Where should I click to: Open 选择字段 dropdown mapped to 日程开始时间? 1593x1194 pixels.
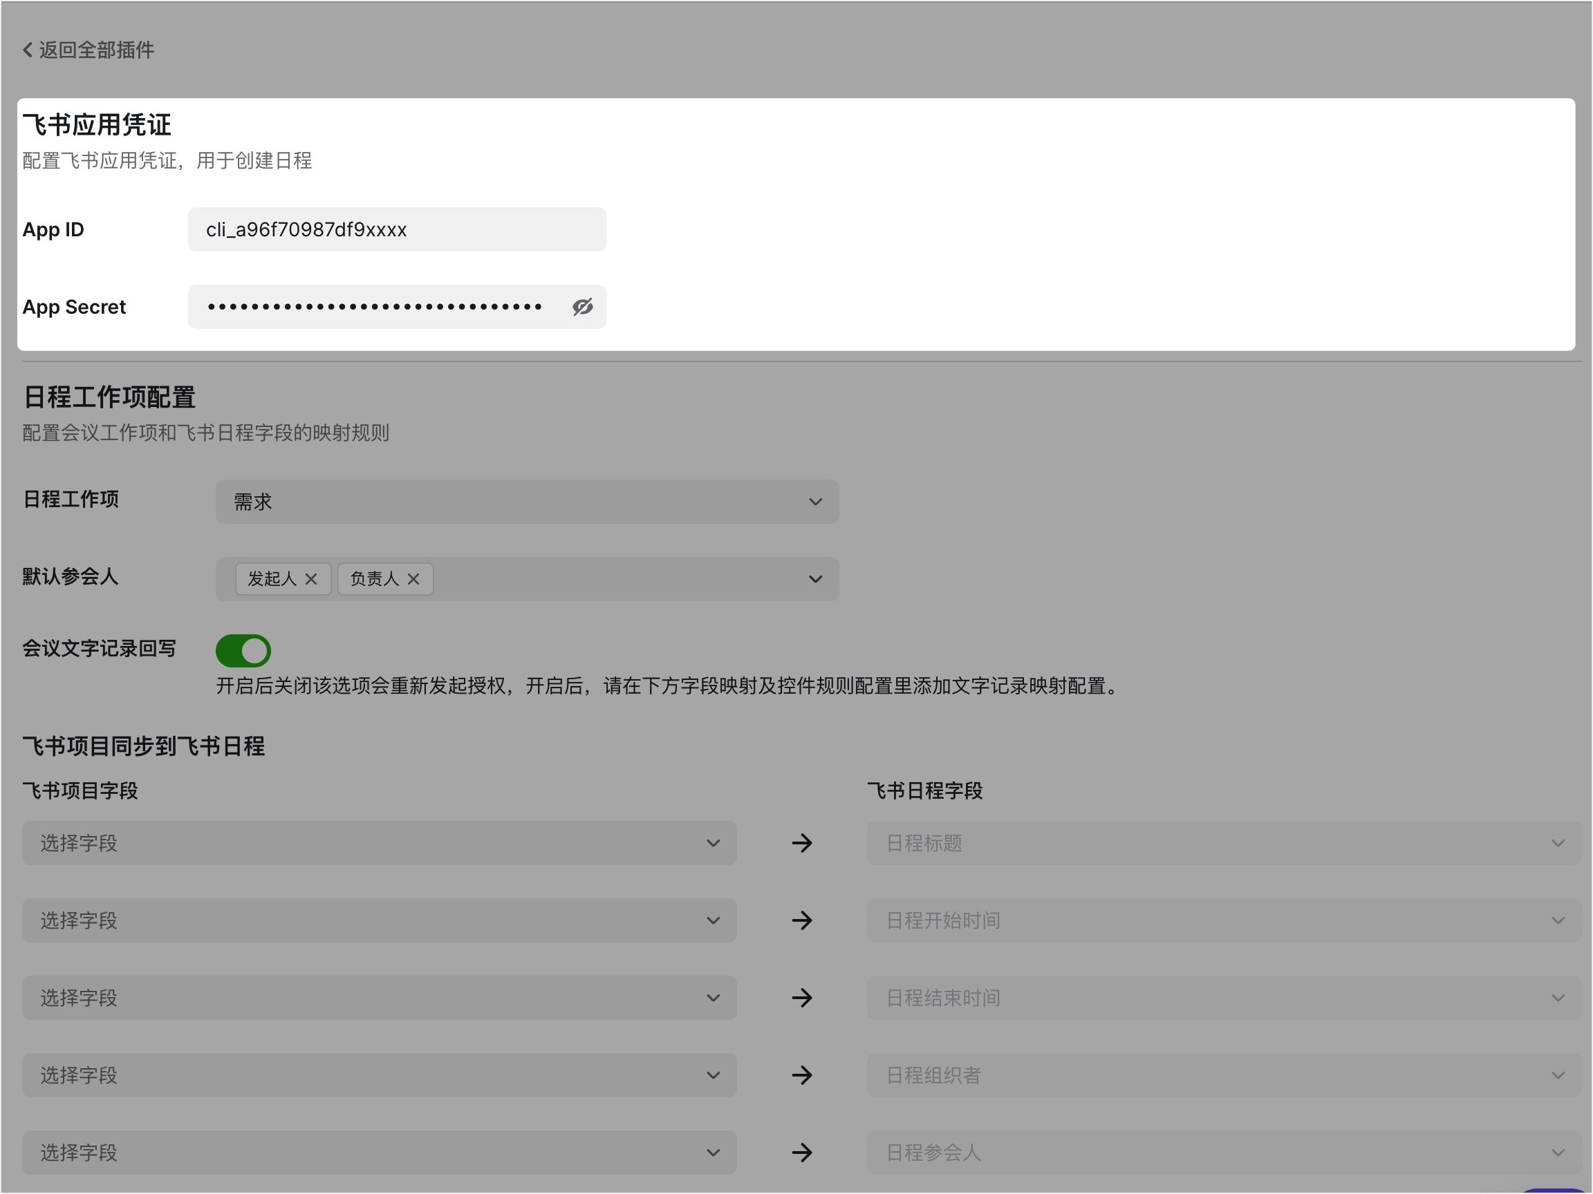click(380, 920)
